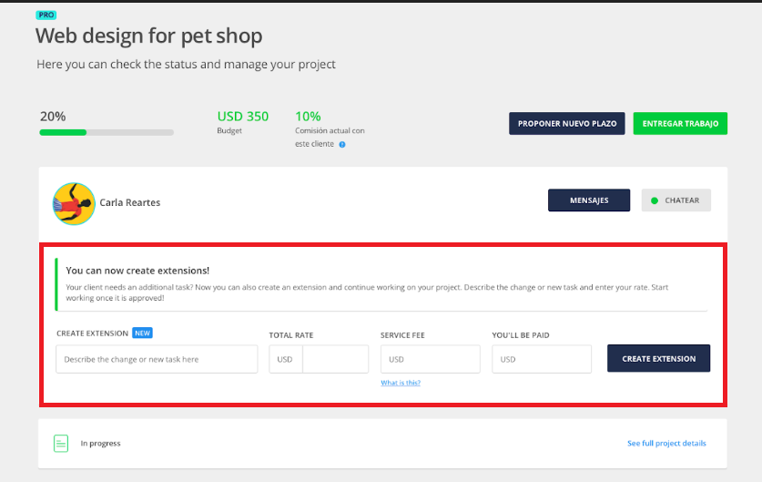Image resolution: width=762 pixels, height=482 pixels.
Task: Select the Service Fee field
Action: click(430, 359)
